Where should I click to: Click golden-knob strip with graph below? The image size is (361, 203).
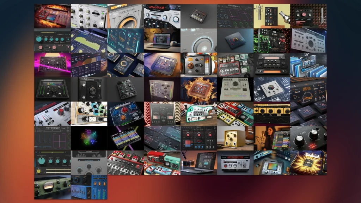(272, 114)
